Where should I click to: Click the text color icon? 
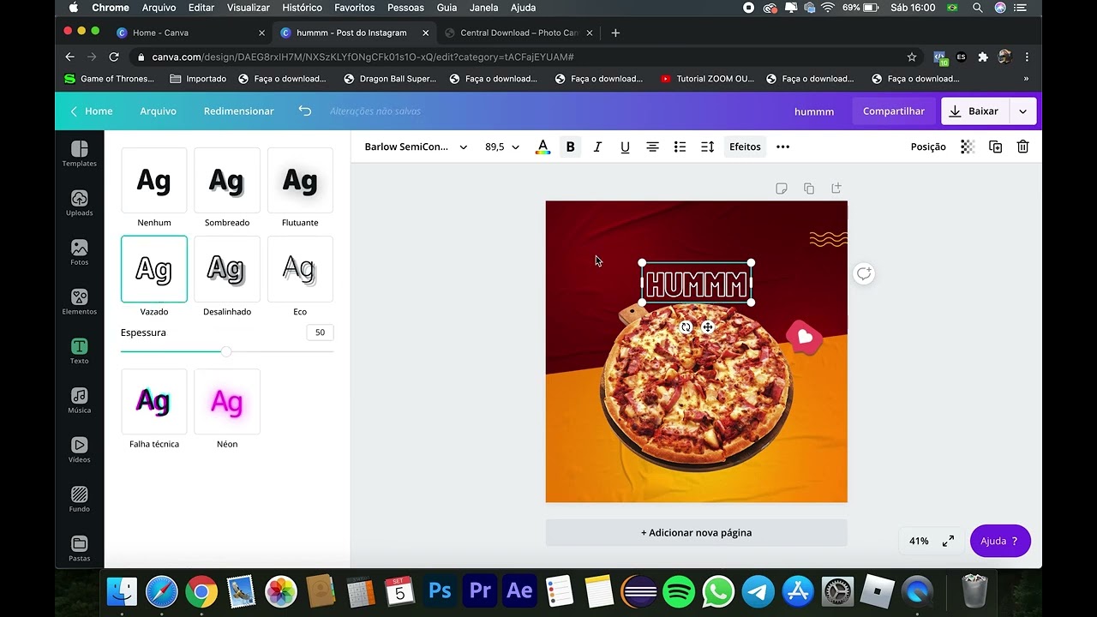[x=543, y=147]
